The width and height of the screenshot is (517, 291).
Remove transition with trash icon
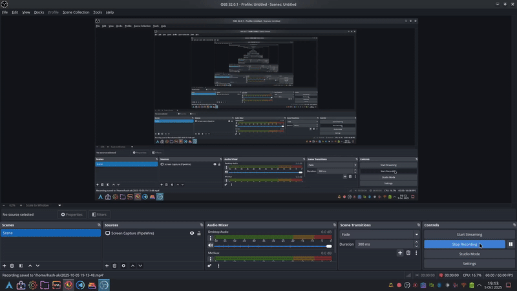tap(408, 253)
